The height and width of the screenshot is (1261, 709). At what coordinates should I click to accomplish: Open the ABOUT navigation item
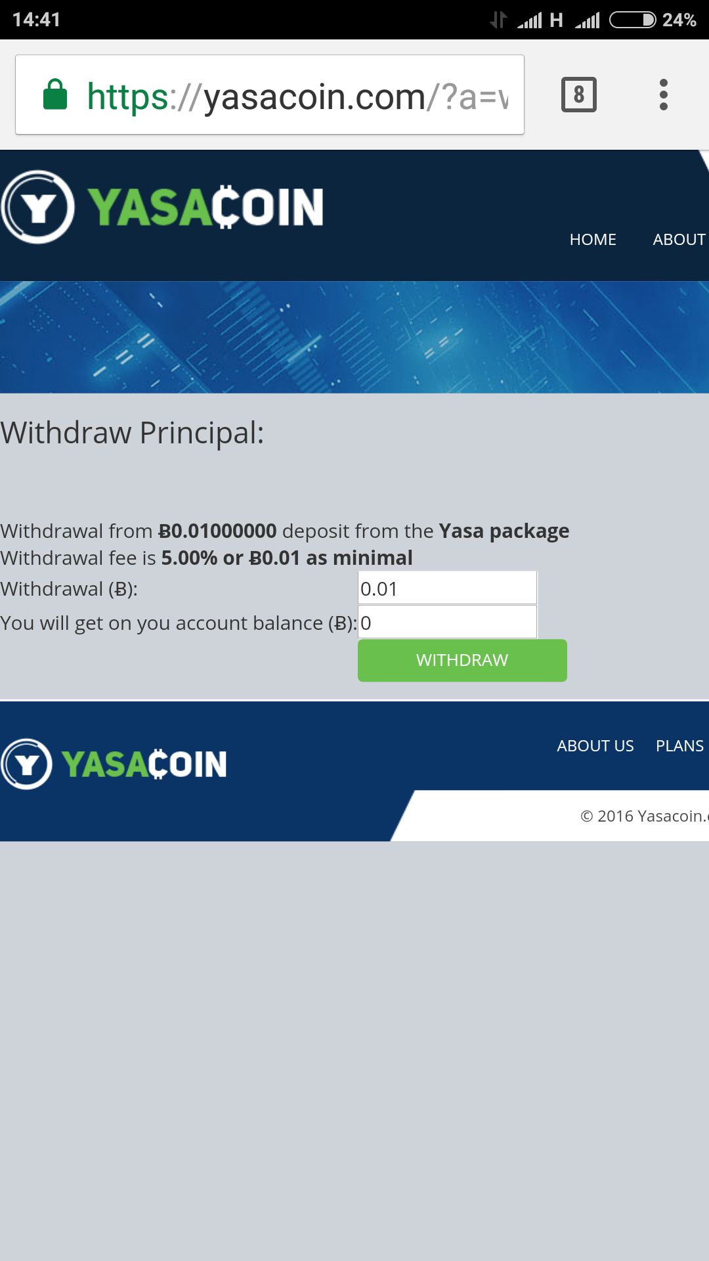pos(679,240)
